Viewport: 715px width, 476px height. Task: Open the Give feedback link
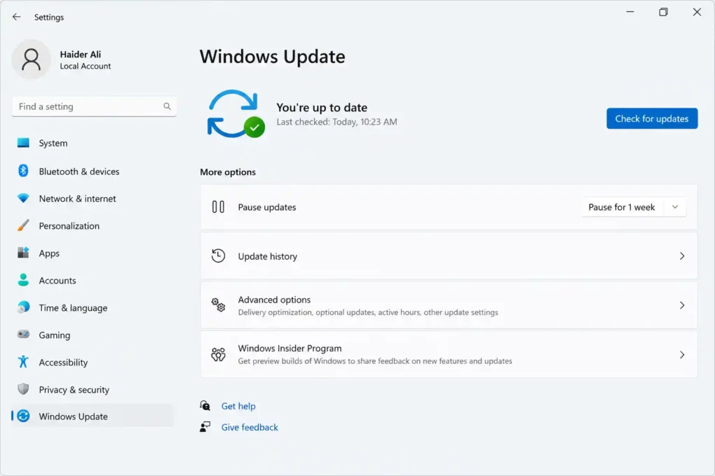coord(250,427)
